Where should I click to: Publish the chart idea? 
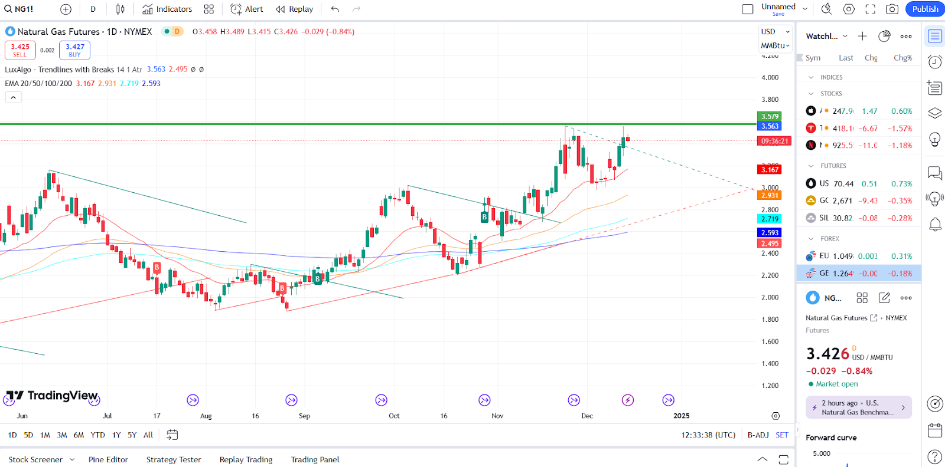pyautogui.click(x=925, y=9)
